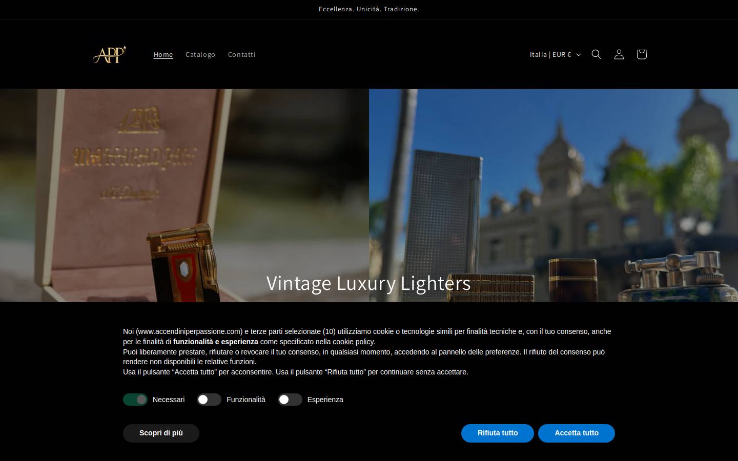Image resolution: width=738 pixels, height=461 pixels.
Task: Go to the Home menu item
Action: point(163,54)
